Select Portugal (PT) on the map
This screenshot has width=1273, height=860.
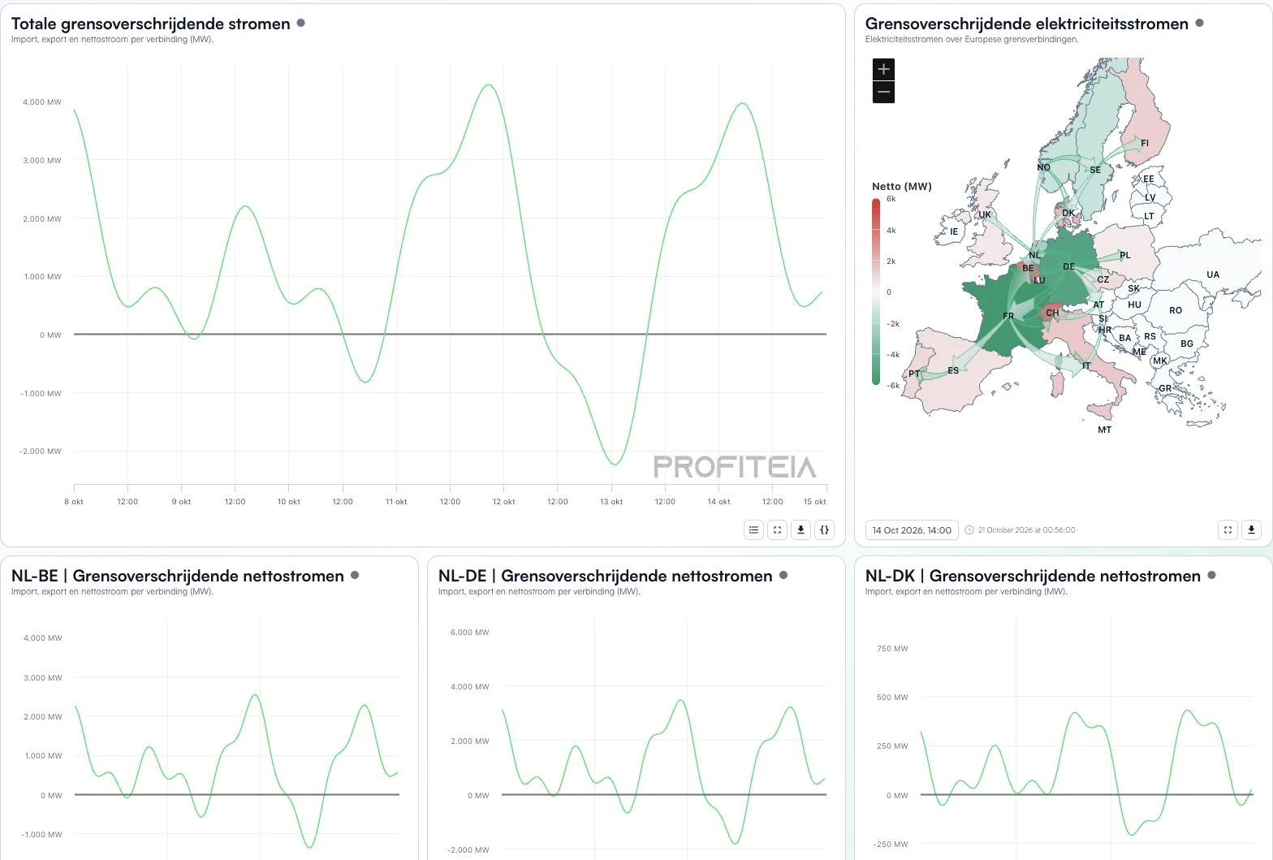coord(914,374)
